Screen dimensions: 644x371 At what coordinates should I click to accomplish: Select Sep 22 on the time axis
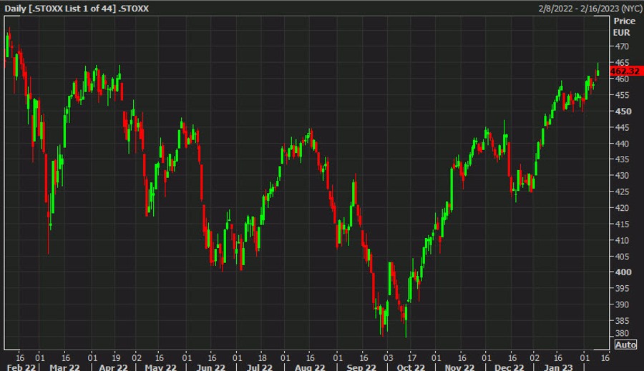(x=361, y=367)
